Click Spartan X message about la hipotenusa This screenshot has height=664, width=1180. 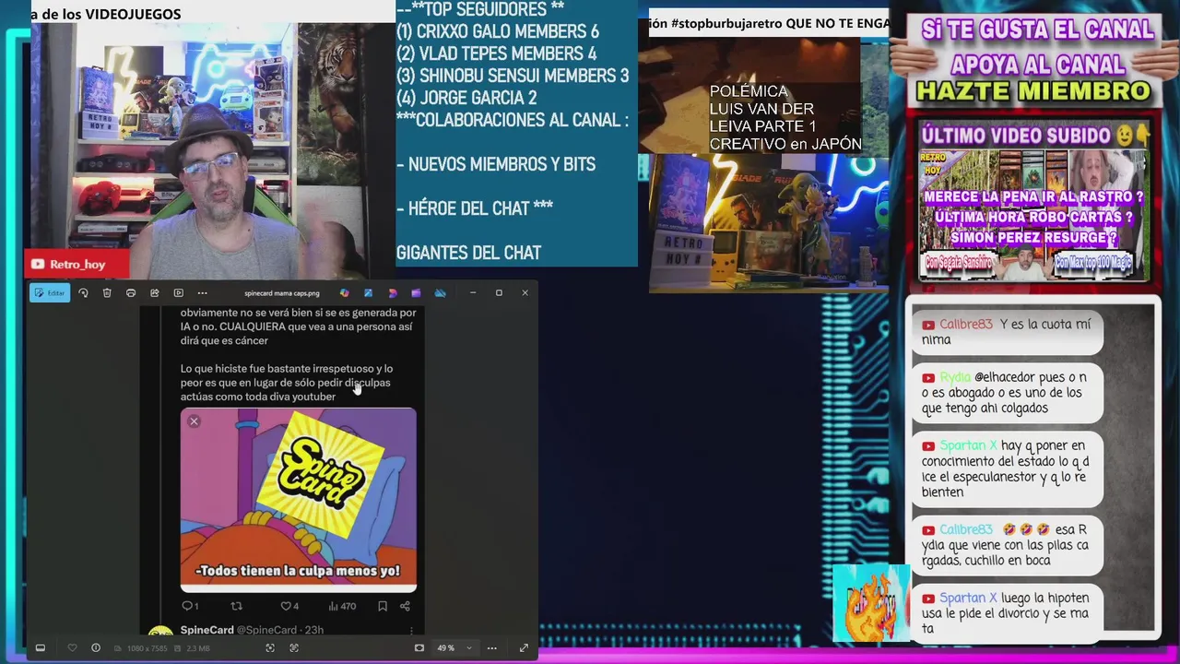point(1007,613)
